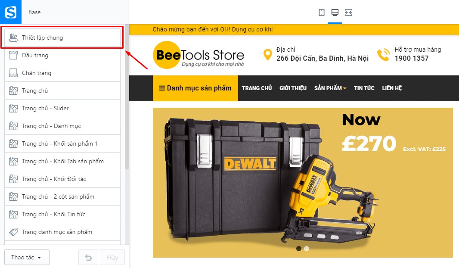Image resolution: width=459 pixels, height=268 pixels.
Task: Select the first slider dot indicator
Action: pyautogui.click(x=298, y=248)
